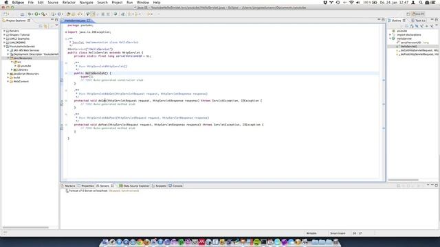Select doPost method in Outline
The image size is (440, 247).
[417, 54]
